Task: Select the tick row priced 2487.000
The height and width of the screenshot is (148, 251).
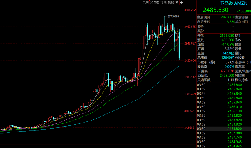Action: (x=224, y=133)
